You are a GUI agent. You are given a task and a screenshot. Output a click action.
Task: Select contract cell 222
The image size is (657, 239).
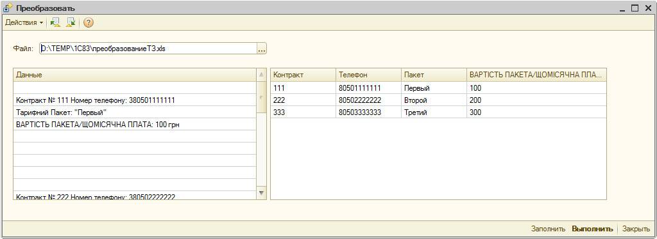coord(303,100)
